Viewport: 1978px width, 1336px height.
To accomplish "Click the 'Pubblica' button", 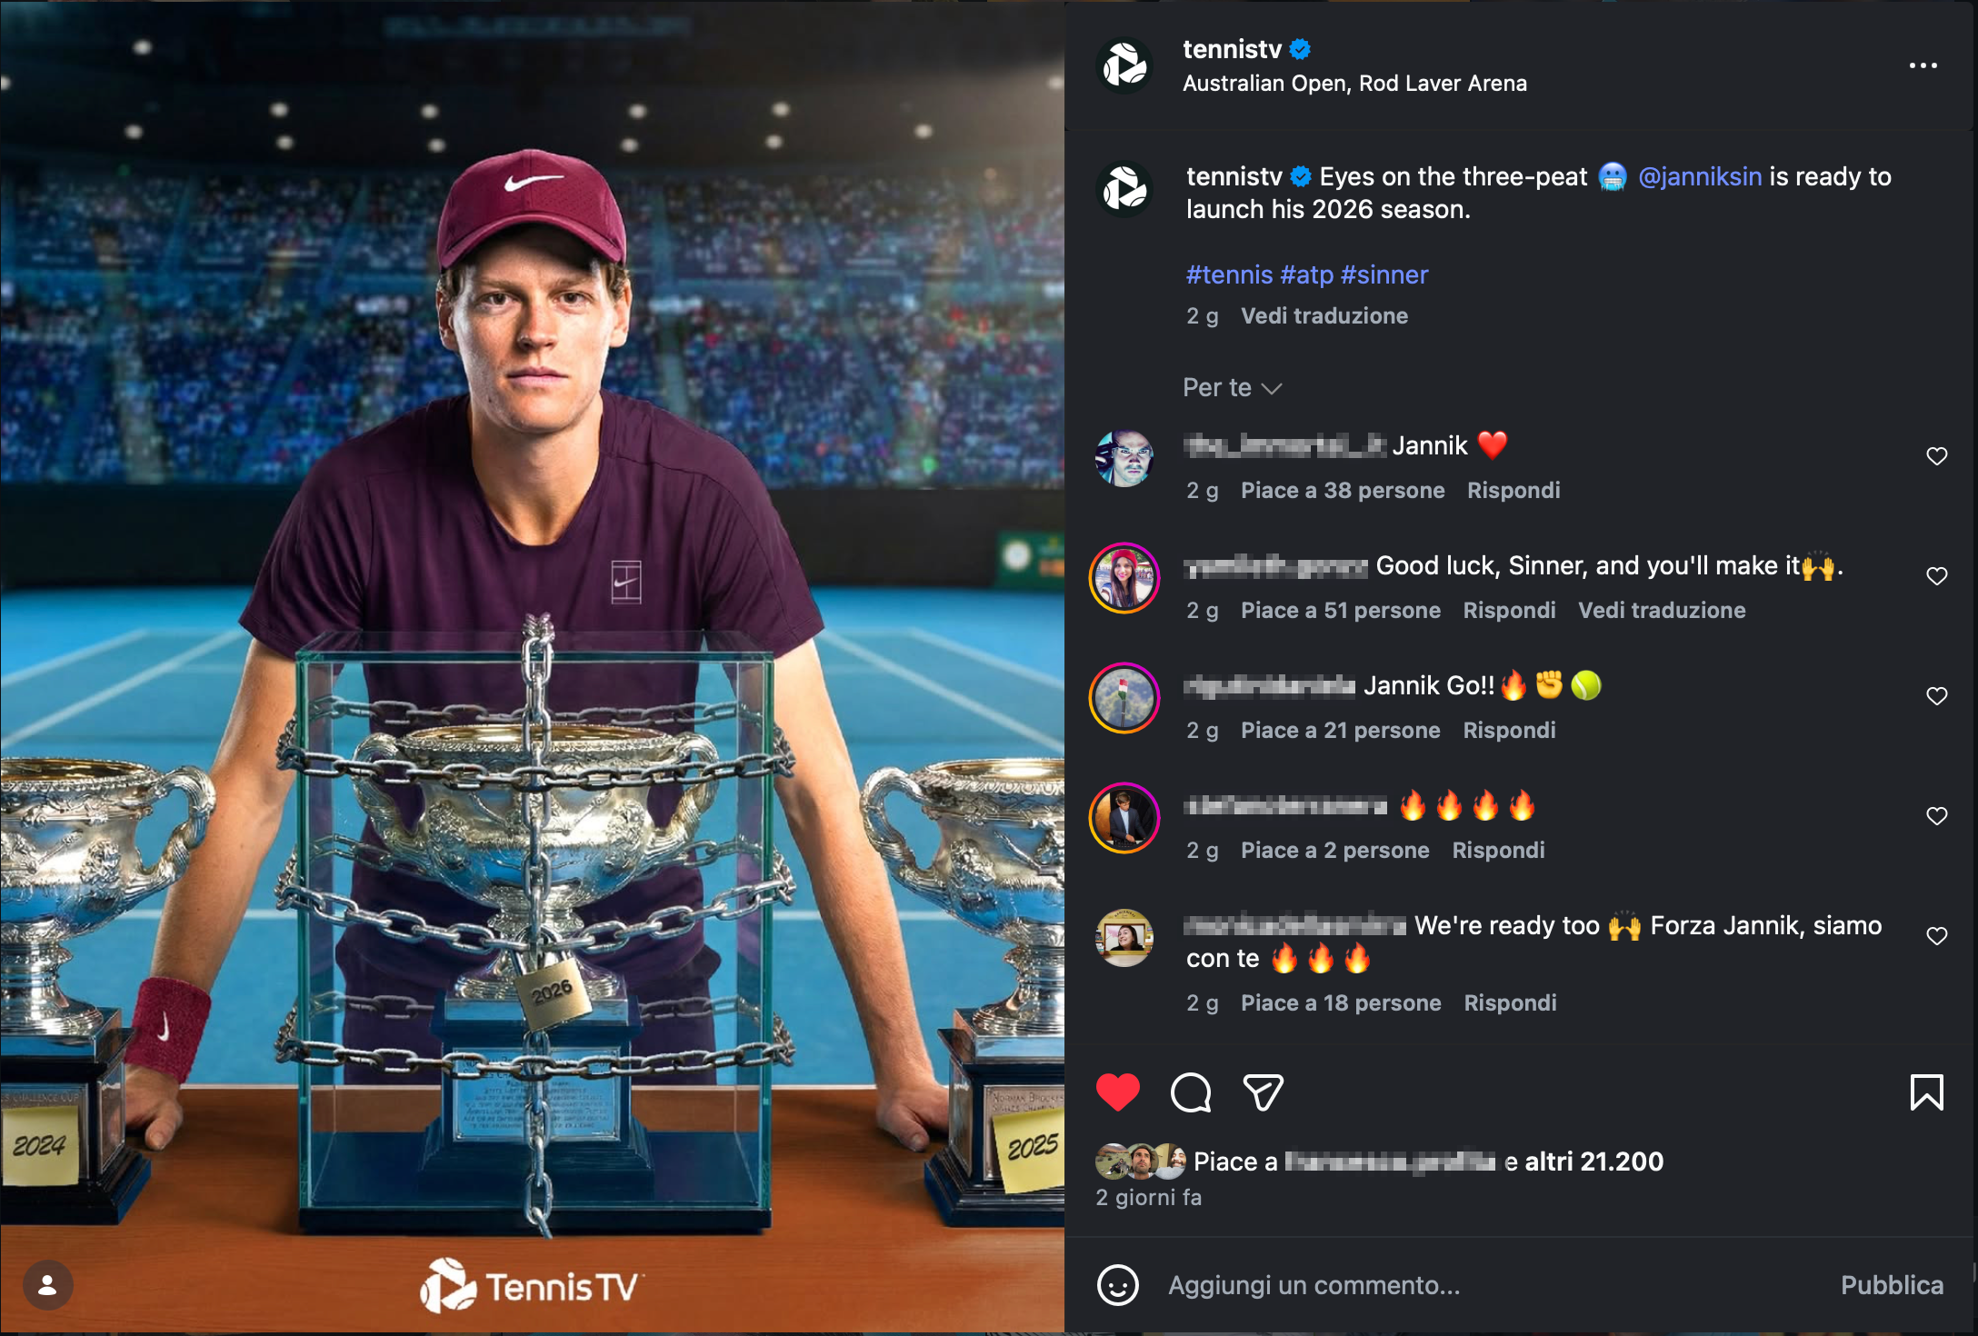I will point(1892,1285).
